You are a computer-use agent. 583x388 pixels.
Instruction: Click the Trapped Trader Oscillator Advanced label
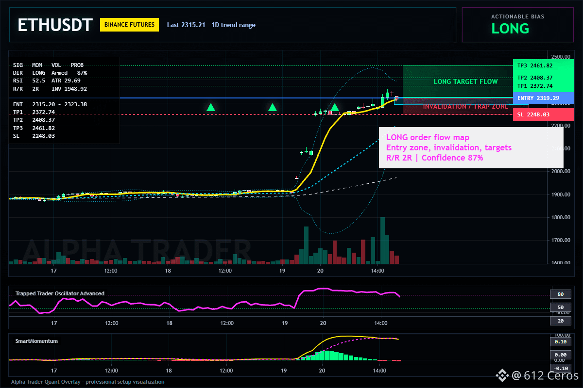(60, 293)
